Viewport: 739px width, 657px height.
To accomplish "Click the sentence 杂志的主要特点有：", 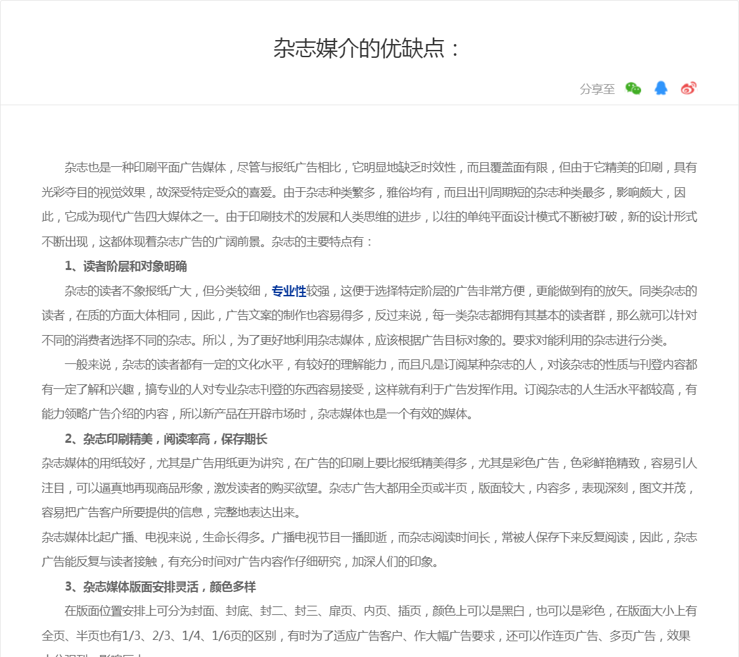I will click(x=323, y=242).
